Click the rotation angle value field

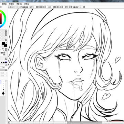pyautogui.click(x=50, y=7)
